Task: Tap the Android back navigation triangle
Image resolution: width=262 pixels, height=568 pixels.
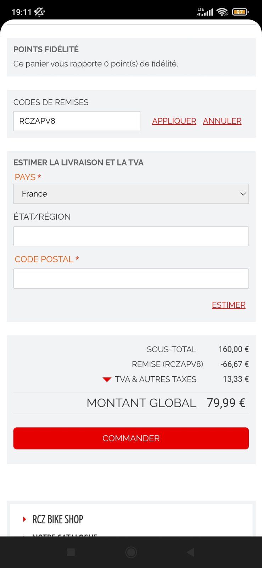Action: pyautogui.click(x=191, y=552)
